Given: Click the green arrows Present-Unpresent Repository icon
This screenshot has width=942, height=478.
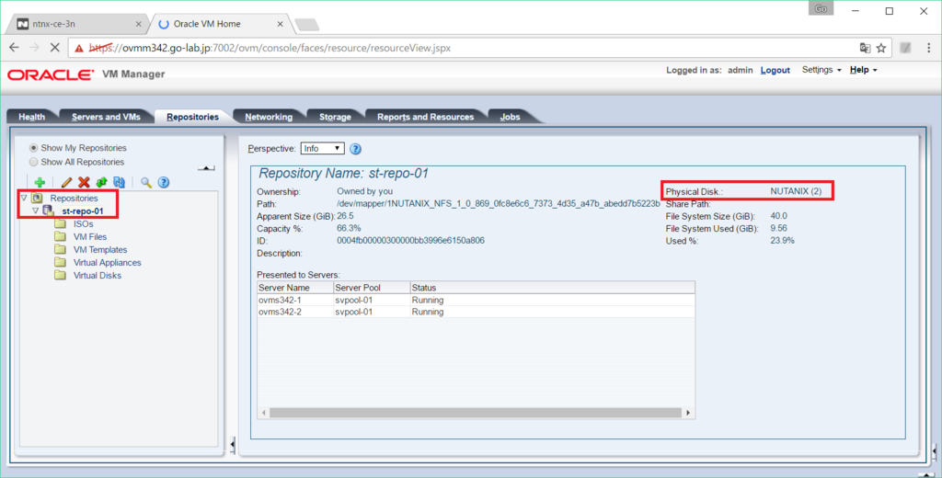Looking at the screenshot, I should click(x=101, y=183).
